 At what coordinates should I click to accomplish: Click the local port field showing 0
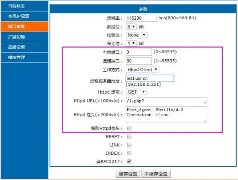pyautogui.click(x=139, y=52)
